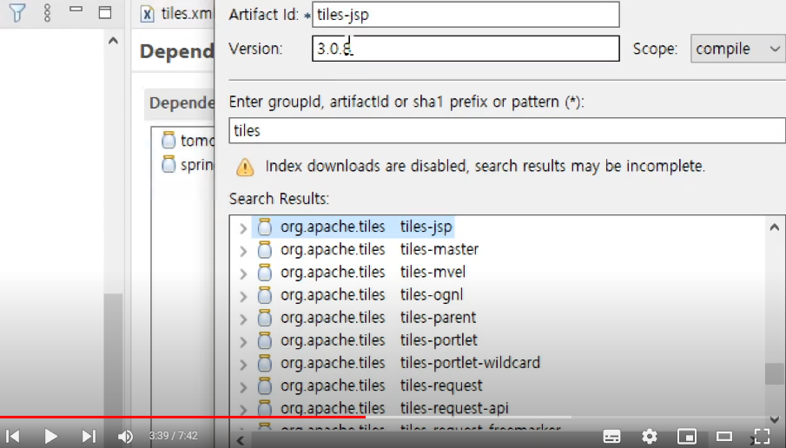
Task: Click the jar icon beside tiles-portlet
Action: tap(264, 340)
